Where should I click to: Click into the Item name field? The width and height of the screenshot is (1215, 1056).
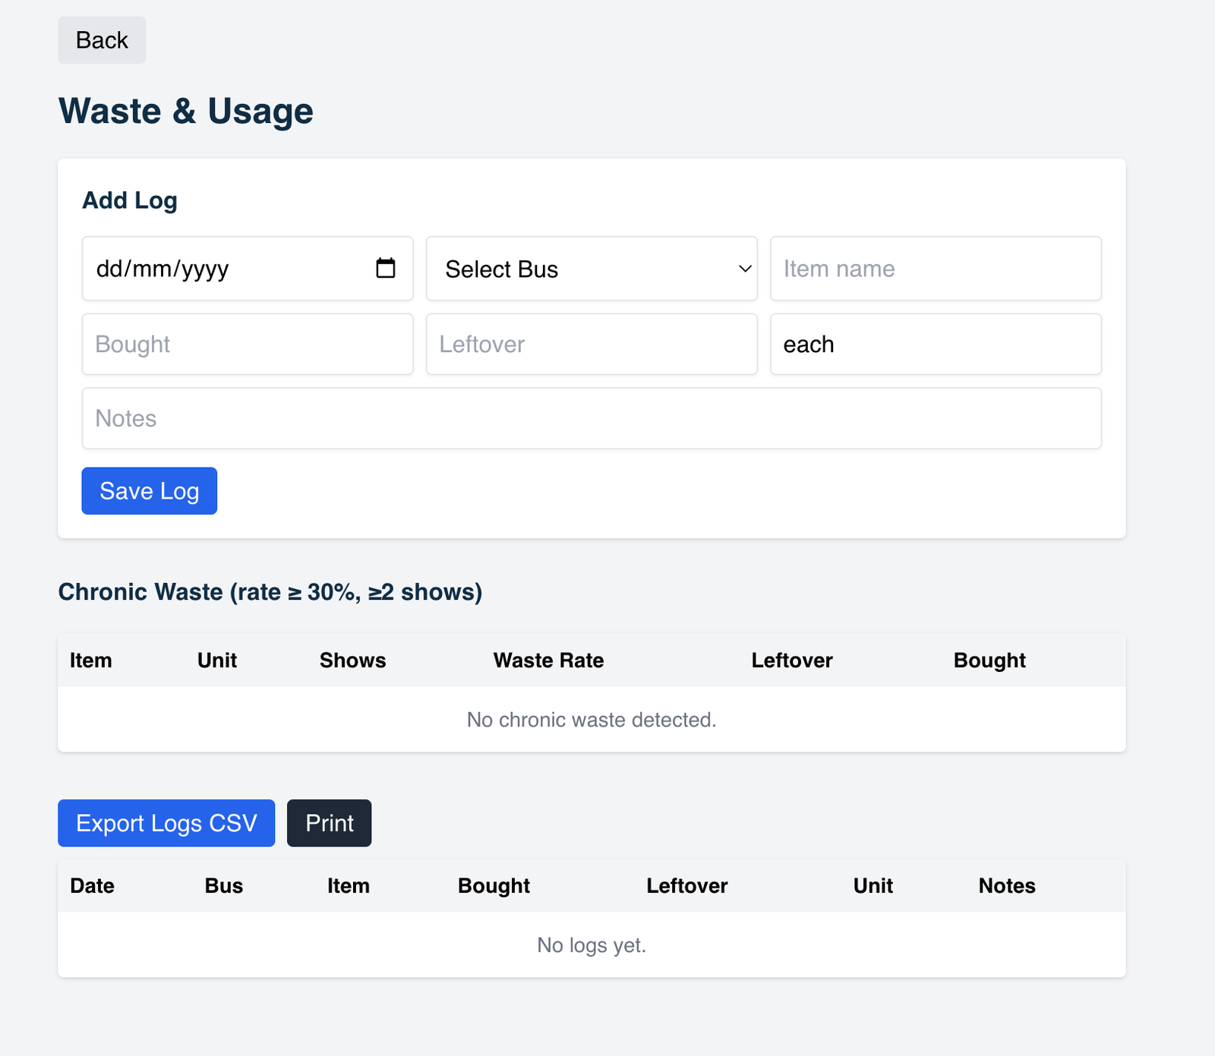pos(935,269)
